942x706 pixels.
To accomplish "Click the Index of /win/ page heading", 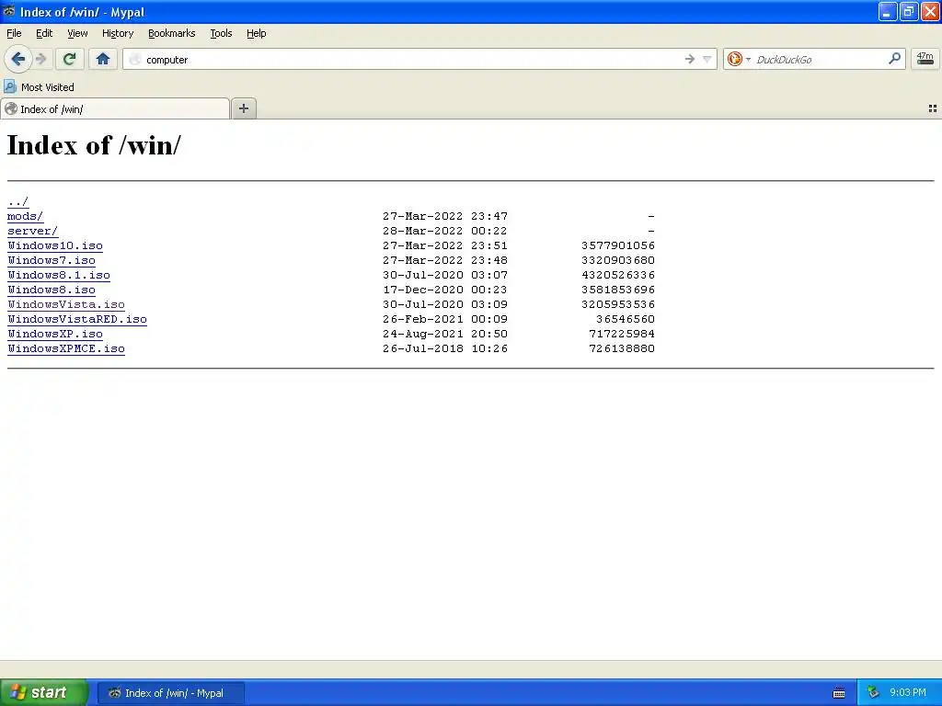I will [x=94, y=145].
